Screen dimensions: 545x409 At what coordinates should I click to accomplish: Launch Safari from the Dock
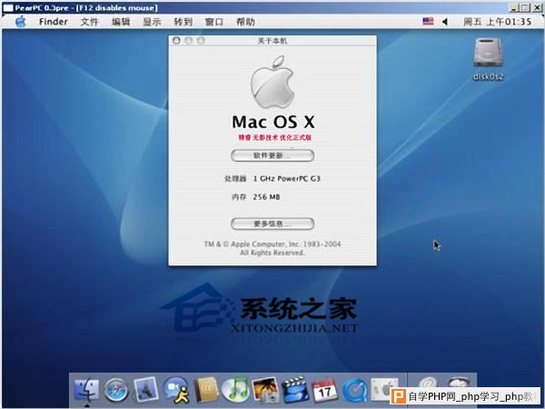pos(116,391)
